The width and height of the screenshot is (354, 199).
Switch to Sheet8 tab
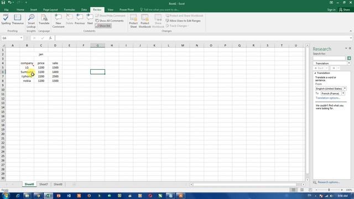point(58,184)
